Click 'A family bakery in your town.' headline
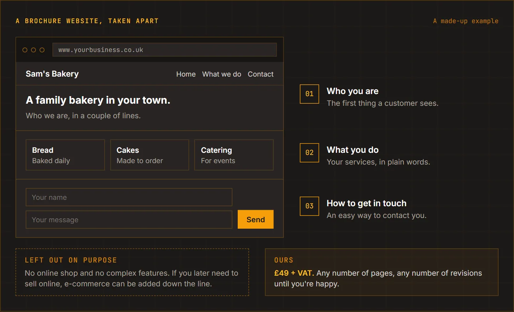514x312 pixels. tap(98, 100)
